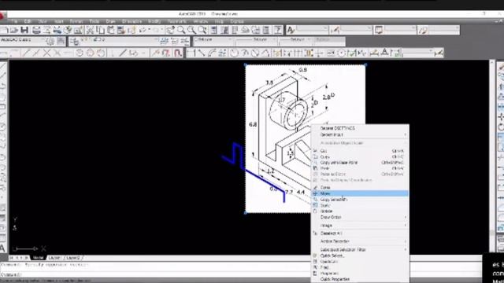The height and width of the screenshot is (283, 504).
Task: Open the Draw menu in menu bar
Action: coord(110,21)
